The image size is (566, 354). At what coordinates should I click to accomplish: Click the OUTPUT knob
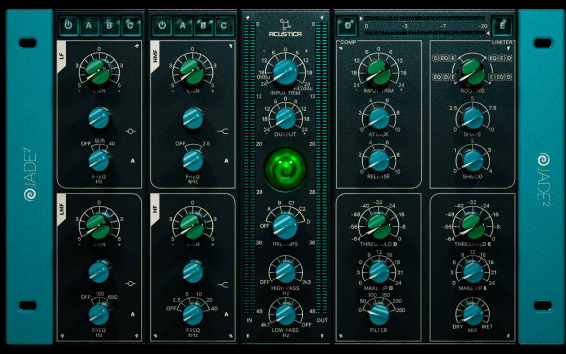(x=285, y=118)
